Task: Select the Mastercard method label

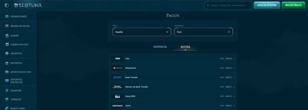Action: (131, 68)
